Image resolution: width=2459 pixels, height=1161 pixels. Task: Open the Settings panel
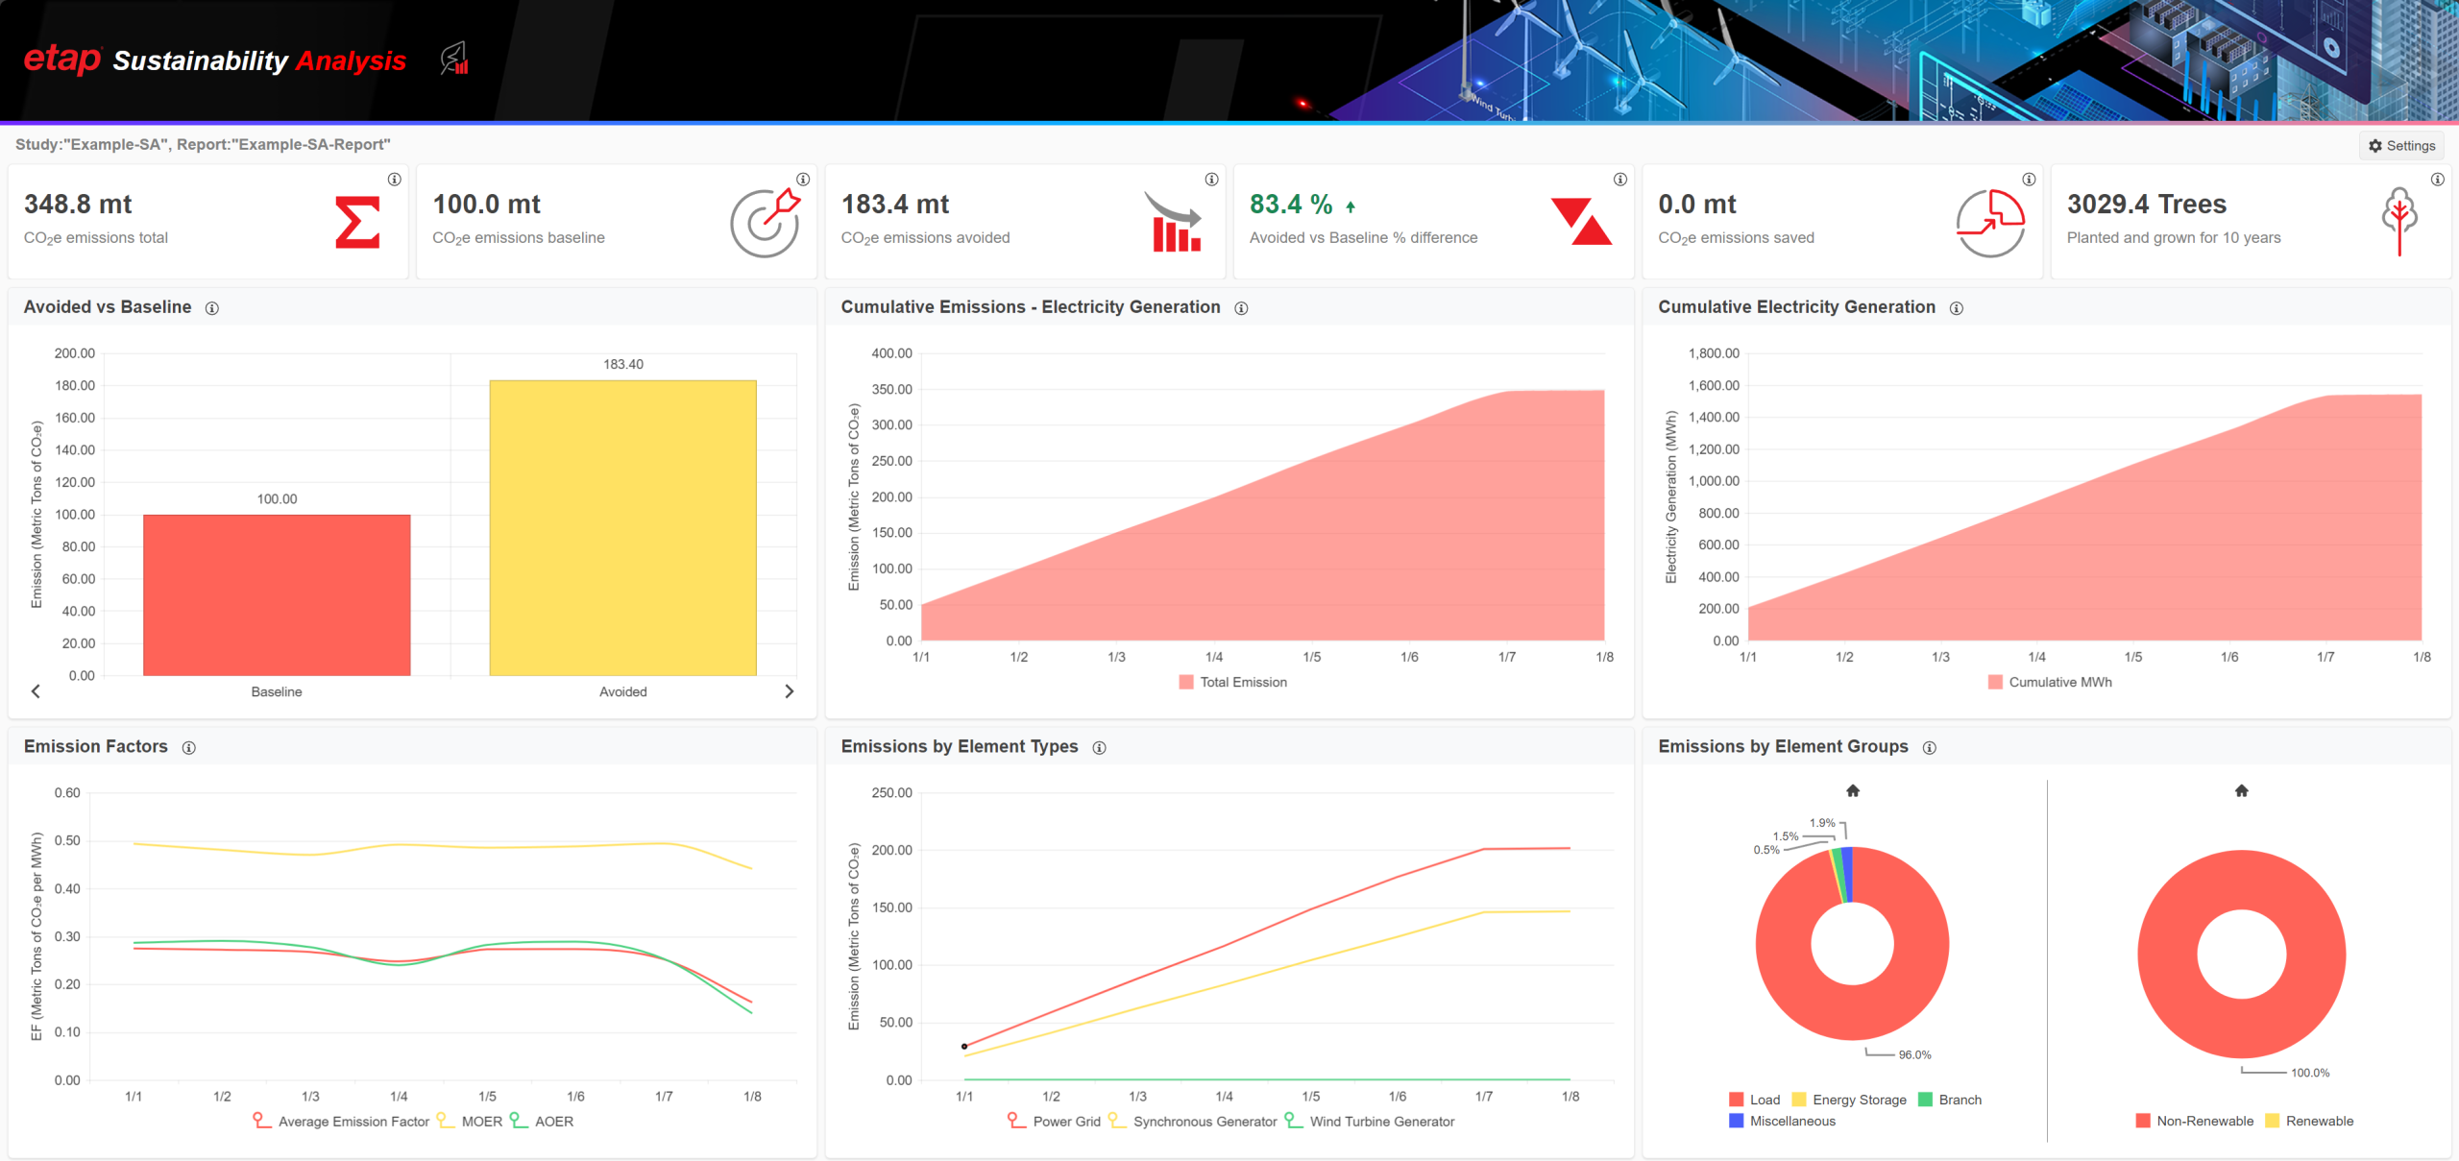(x=2400, y=145)
